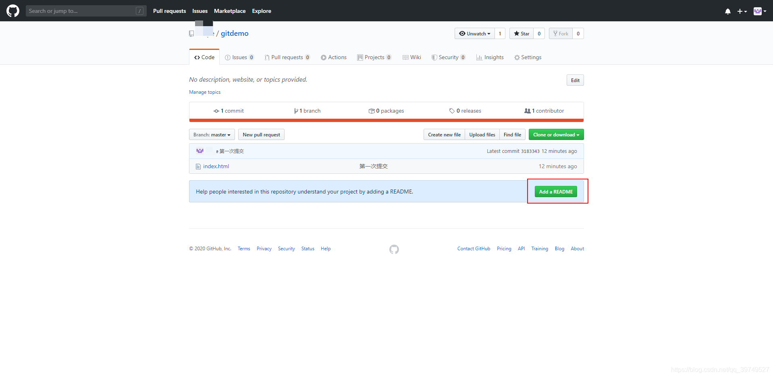Click the gitdemo repository name link

(235, 33)
